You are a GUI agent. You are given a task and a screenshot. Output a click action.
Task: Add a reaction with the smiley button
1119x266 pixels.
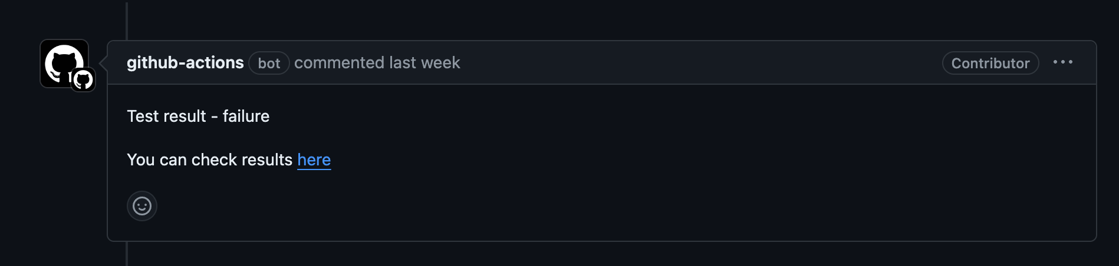142,206
